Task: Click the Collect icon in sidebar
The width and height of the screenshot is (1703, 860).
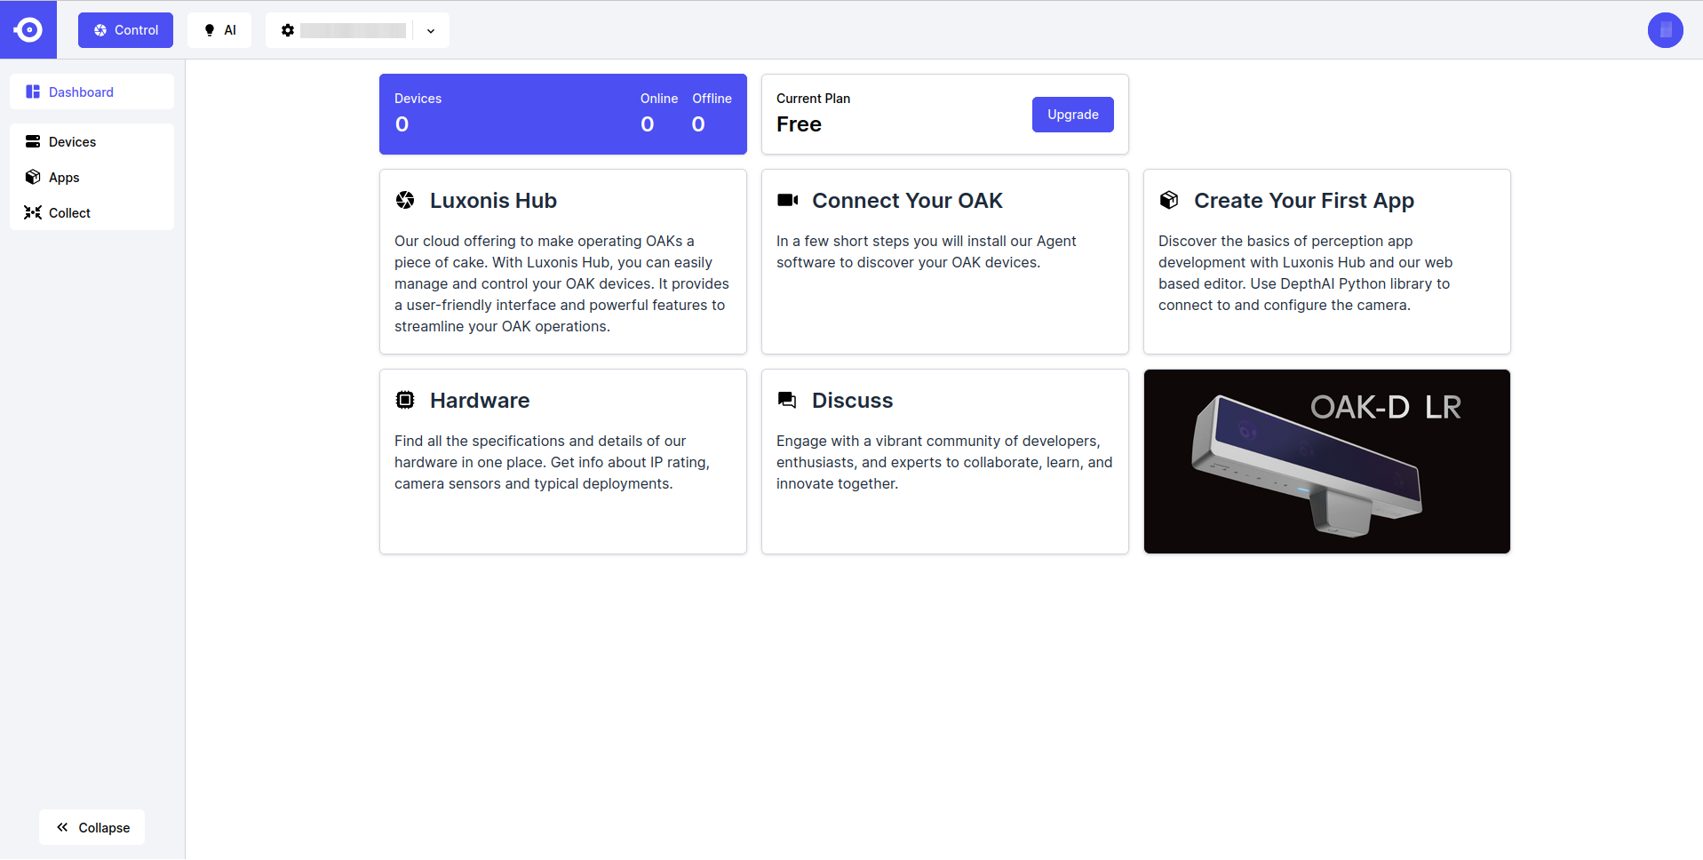Action: coord(33,212)
